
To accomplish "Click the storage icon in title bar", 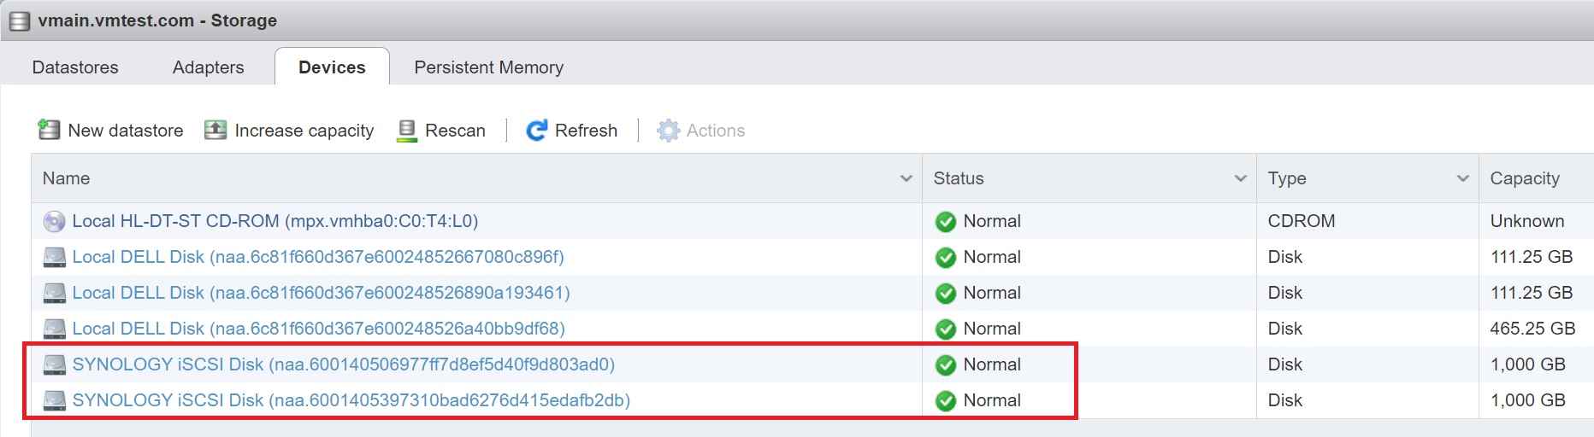I will pyautogui.click(x=19, y=20).
